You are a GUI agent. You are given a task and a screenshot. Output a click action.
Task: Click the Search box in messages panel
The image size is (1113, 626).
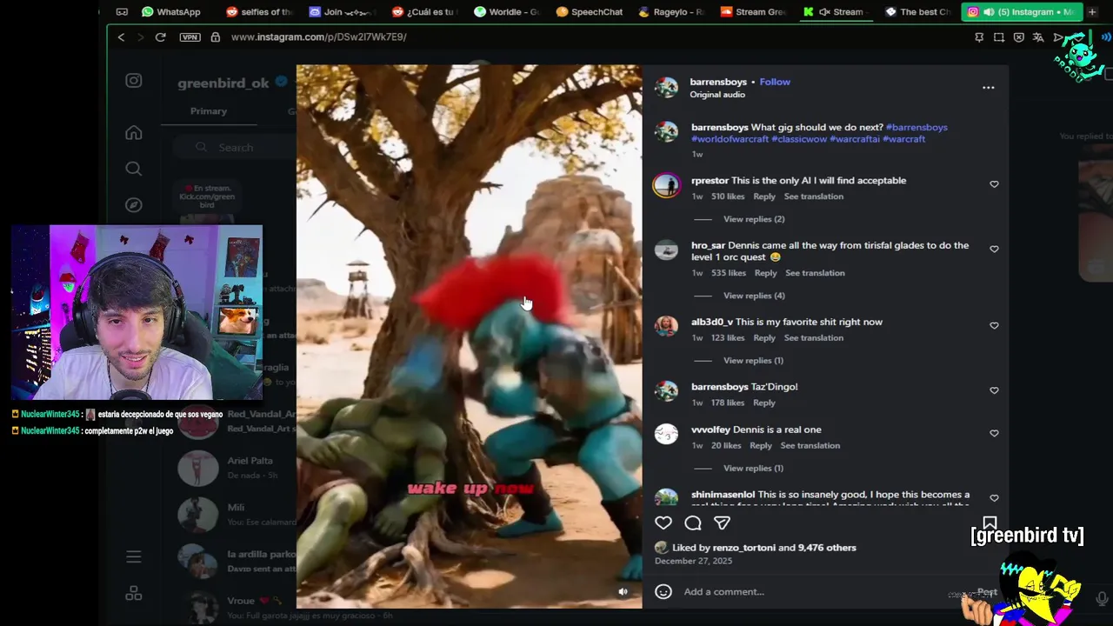(235, 148)
